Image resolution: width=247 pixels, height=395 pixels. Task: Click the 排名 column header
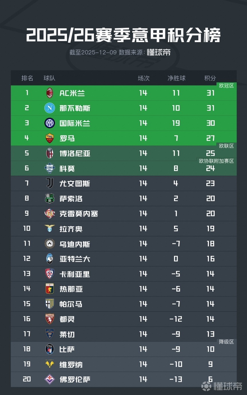coord(27,78)
